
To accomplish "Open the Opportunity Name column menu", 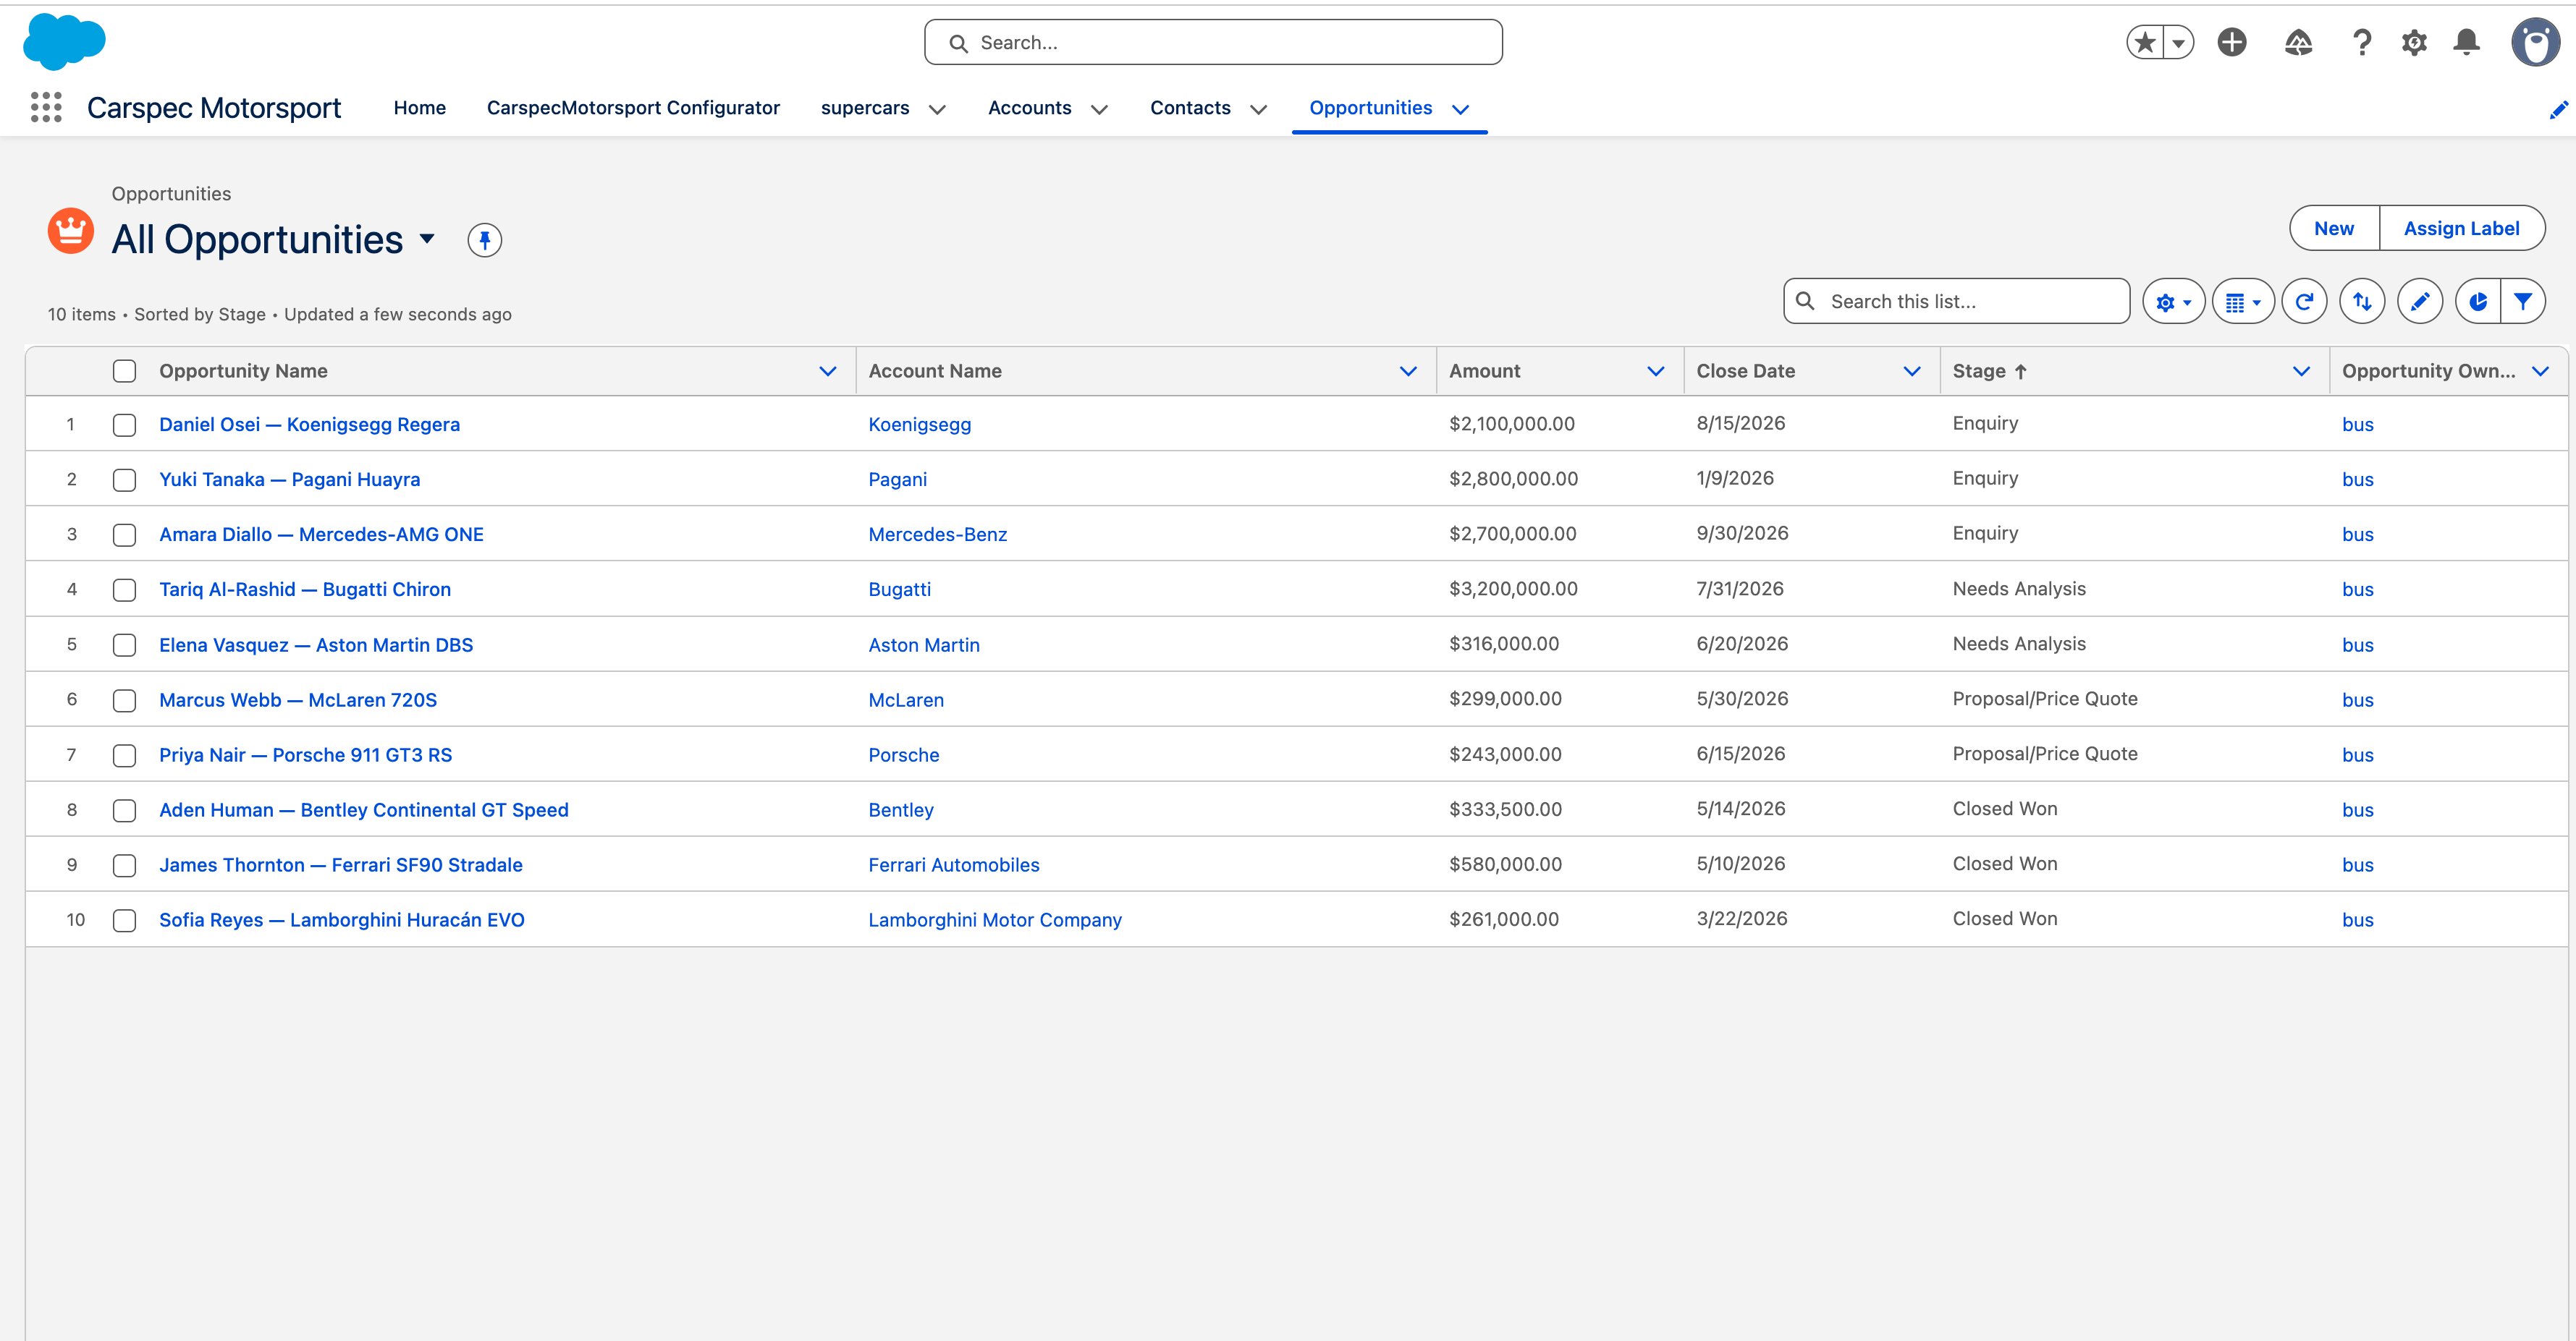I will coord(828,371).
